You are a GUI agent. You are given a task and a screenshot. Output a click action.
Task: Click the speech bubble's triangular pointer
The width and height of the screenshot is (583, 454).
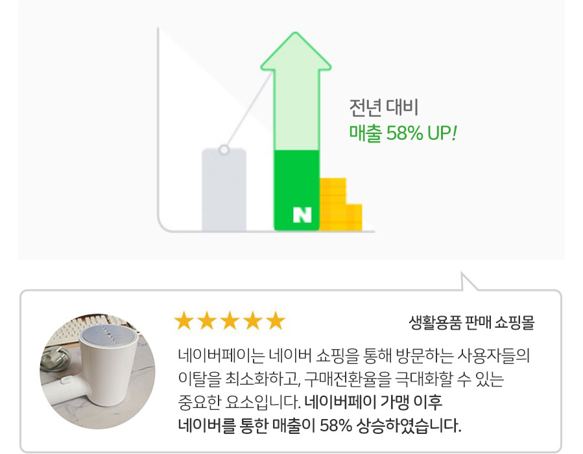click(x=468, y=284)
